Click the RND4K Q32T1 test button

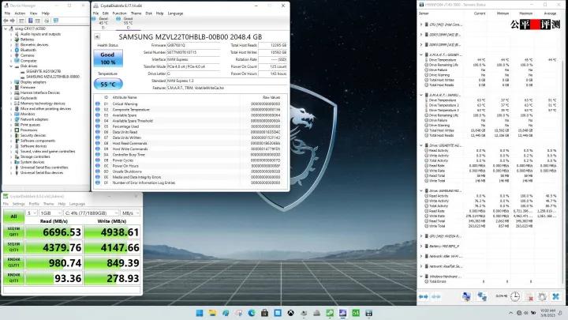[x=13, y=263]
